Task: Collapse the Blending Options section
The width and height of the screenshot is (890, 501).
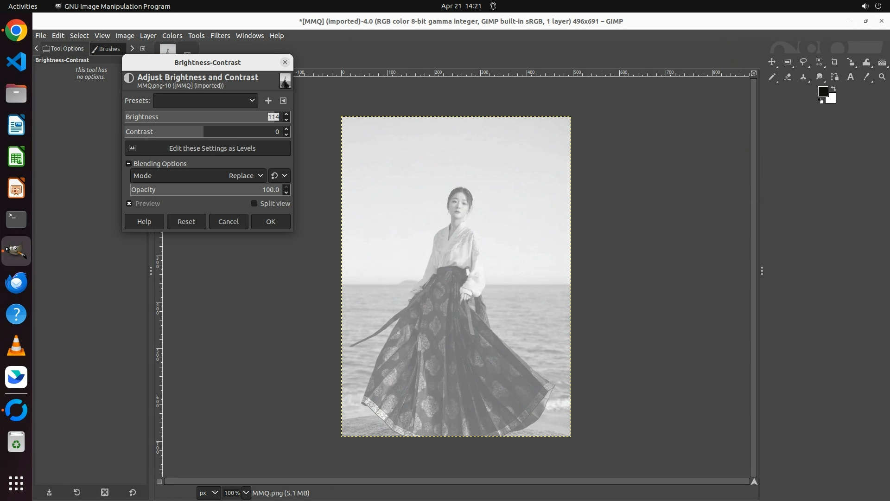Action: 128,164
